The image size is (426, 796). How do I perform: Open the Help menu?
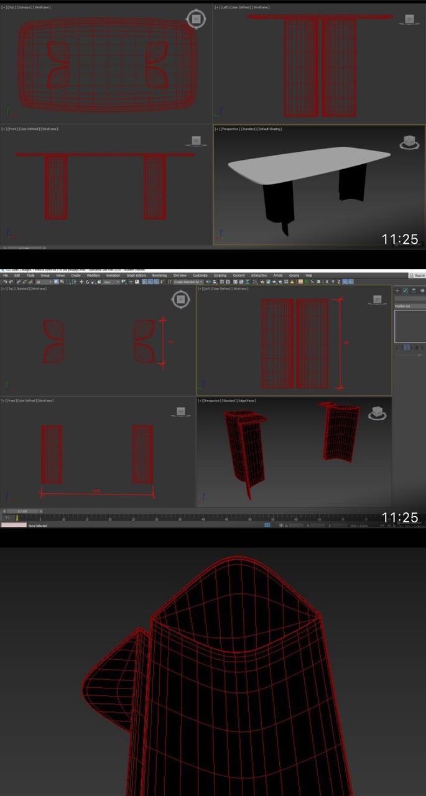[309, 275]
